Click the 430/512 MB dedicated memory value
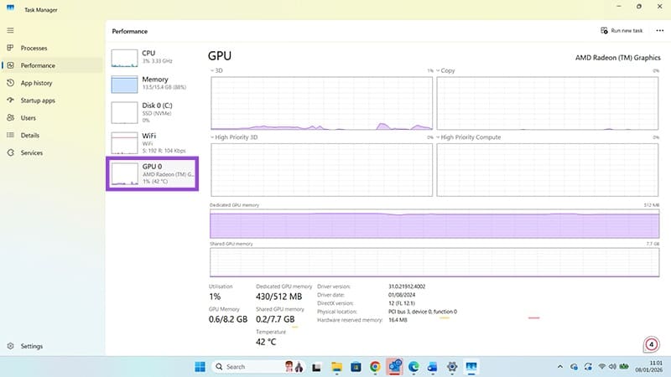 pyautogui.click(x=279, y=297)
